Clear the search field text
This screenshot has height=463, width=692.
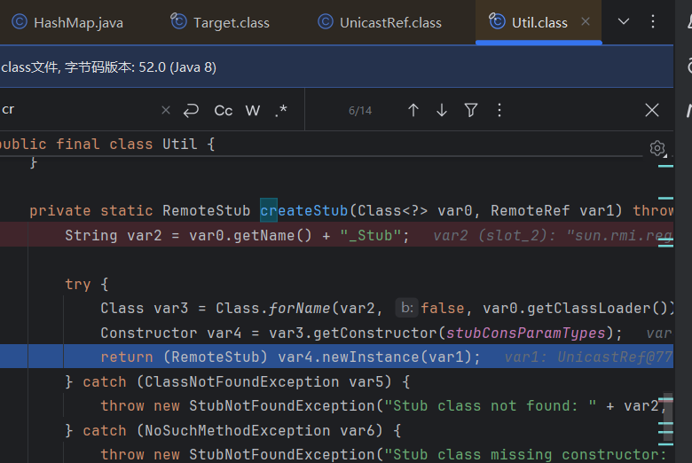(166, 110)
